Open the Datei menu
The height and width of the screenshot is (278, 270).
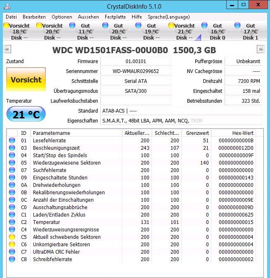11,17
